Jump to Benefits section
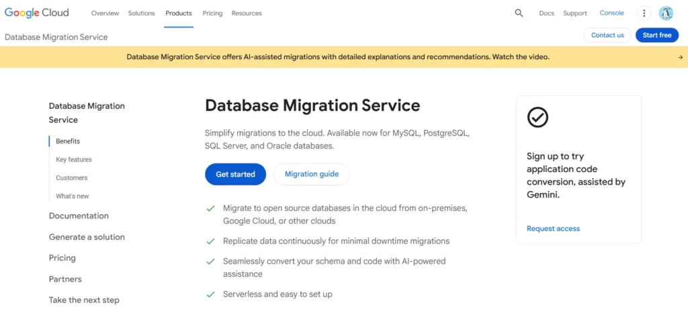 click(68, 141)
